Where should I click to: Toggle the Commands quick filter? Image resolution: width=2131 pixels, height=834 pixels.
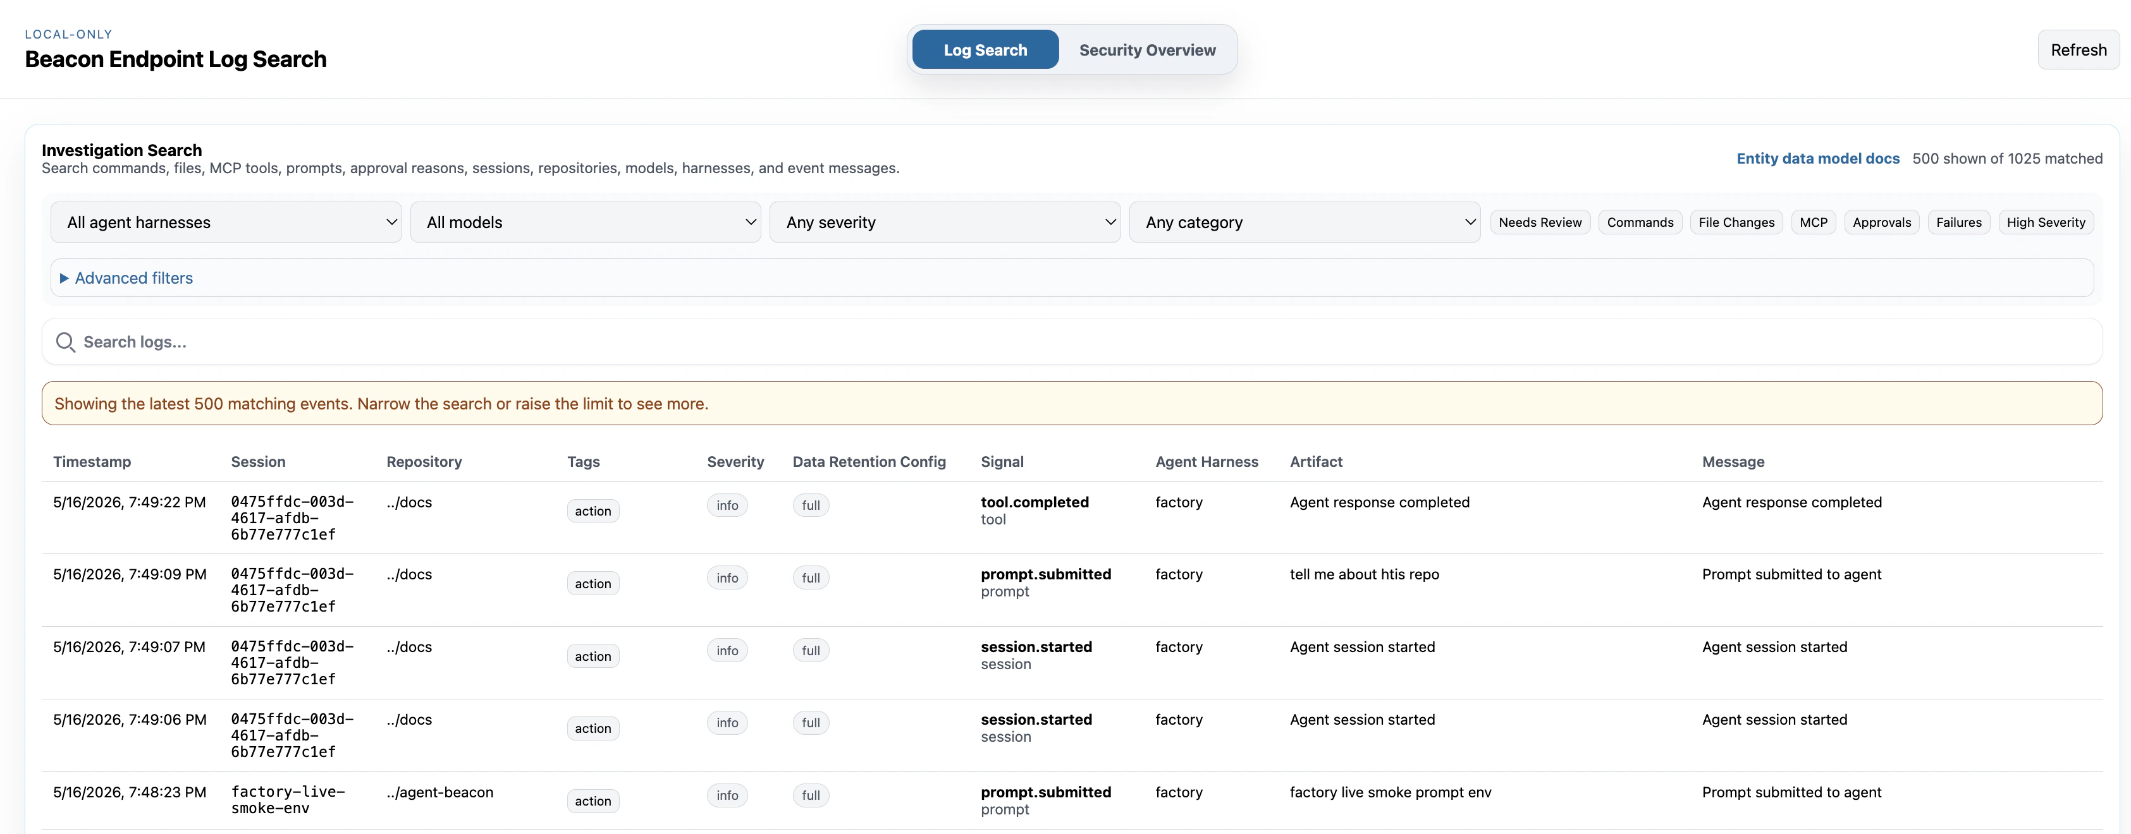coord(1640,222)
